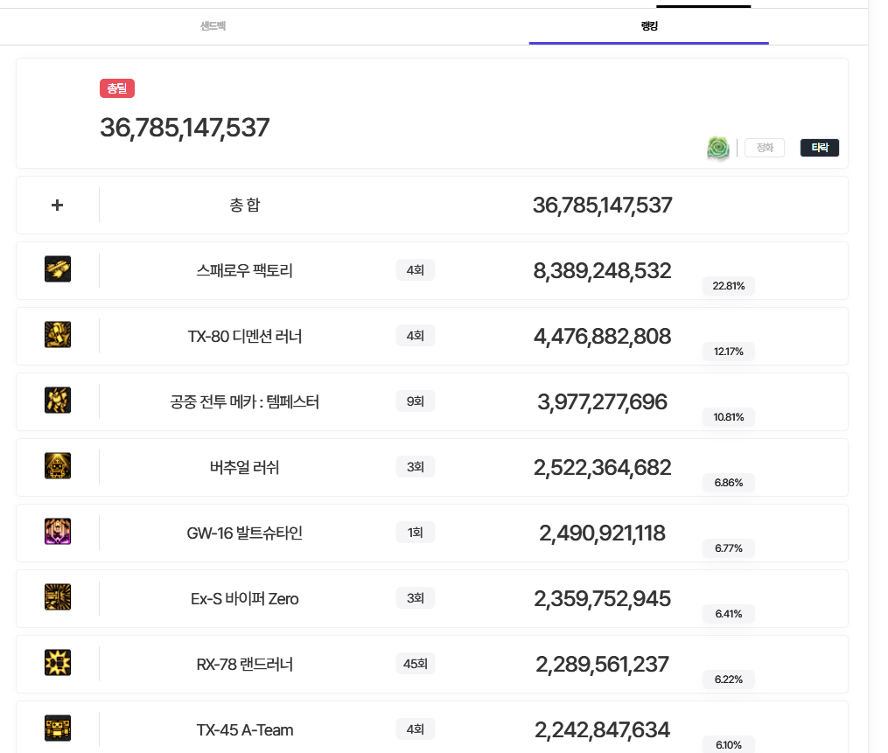Click the GW-16 발트슈타인 damage value 2,490,921,118

pyautogui.click(x=602, y=533)
